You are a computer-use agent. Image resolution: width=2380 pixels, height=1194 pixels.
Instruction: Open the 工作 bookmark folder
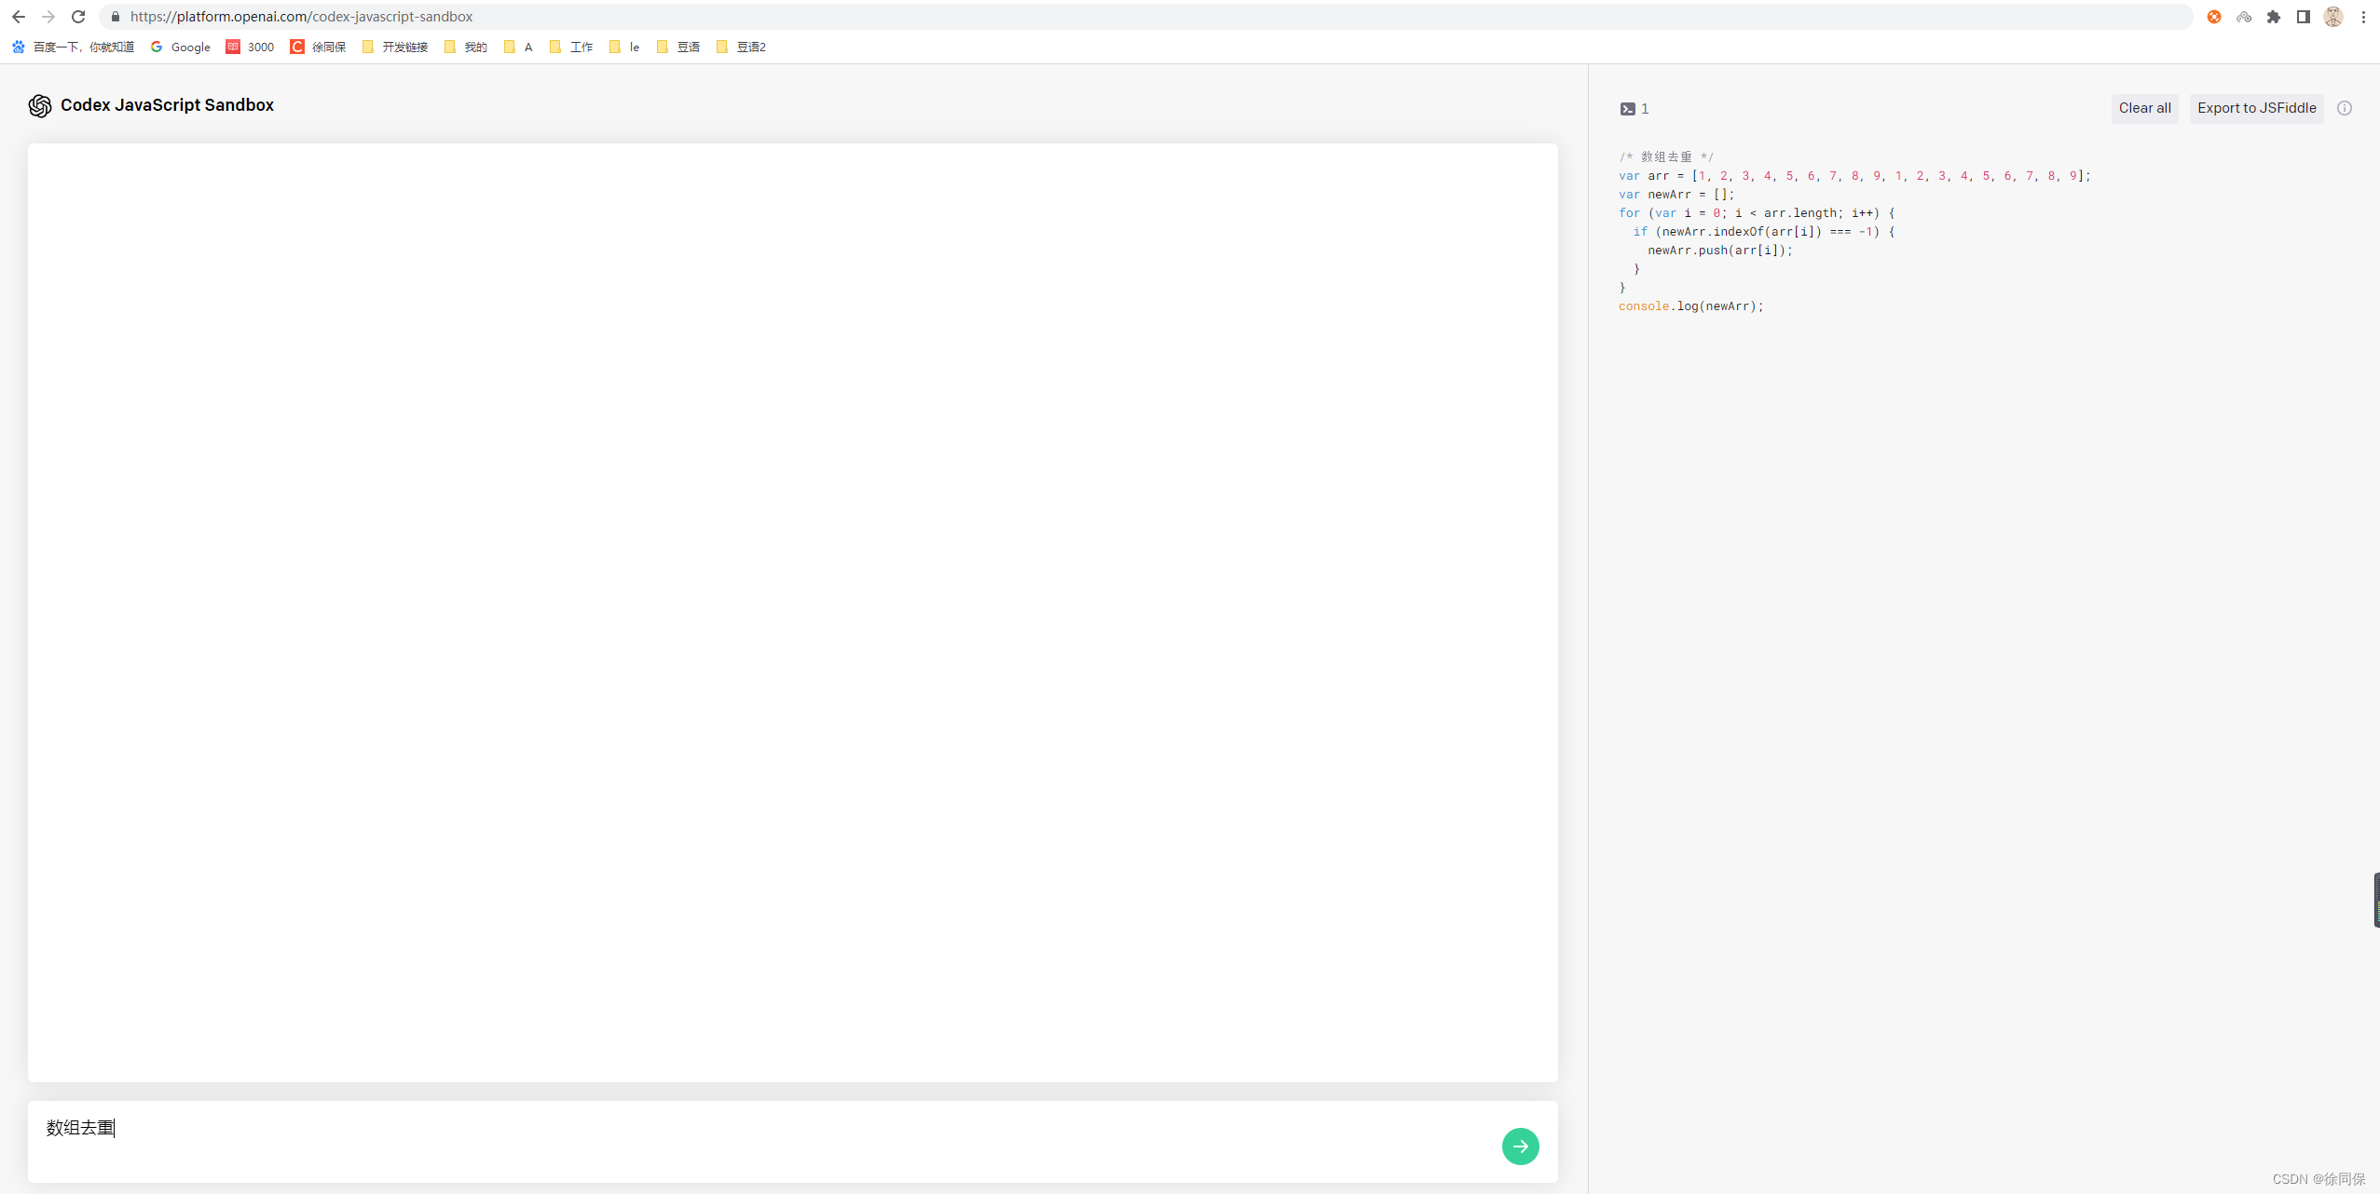tap(571, 47)
